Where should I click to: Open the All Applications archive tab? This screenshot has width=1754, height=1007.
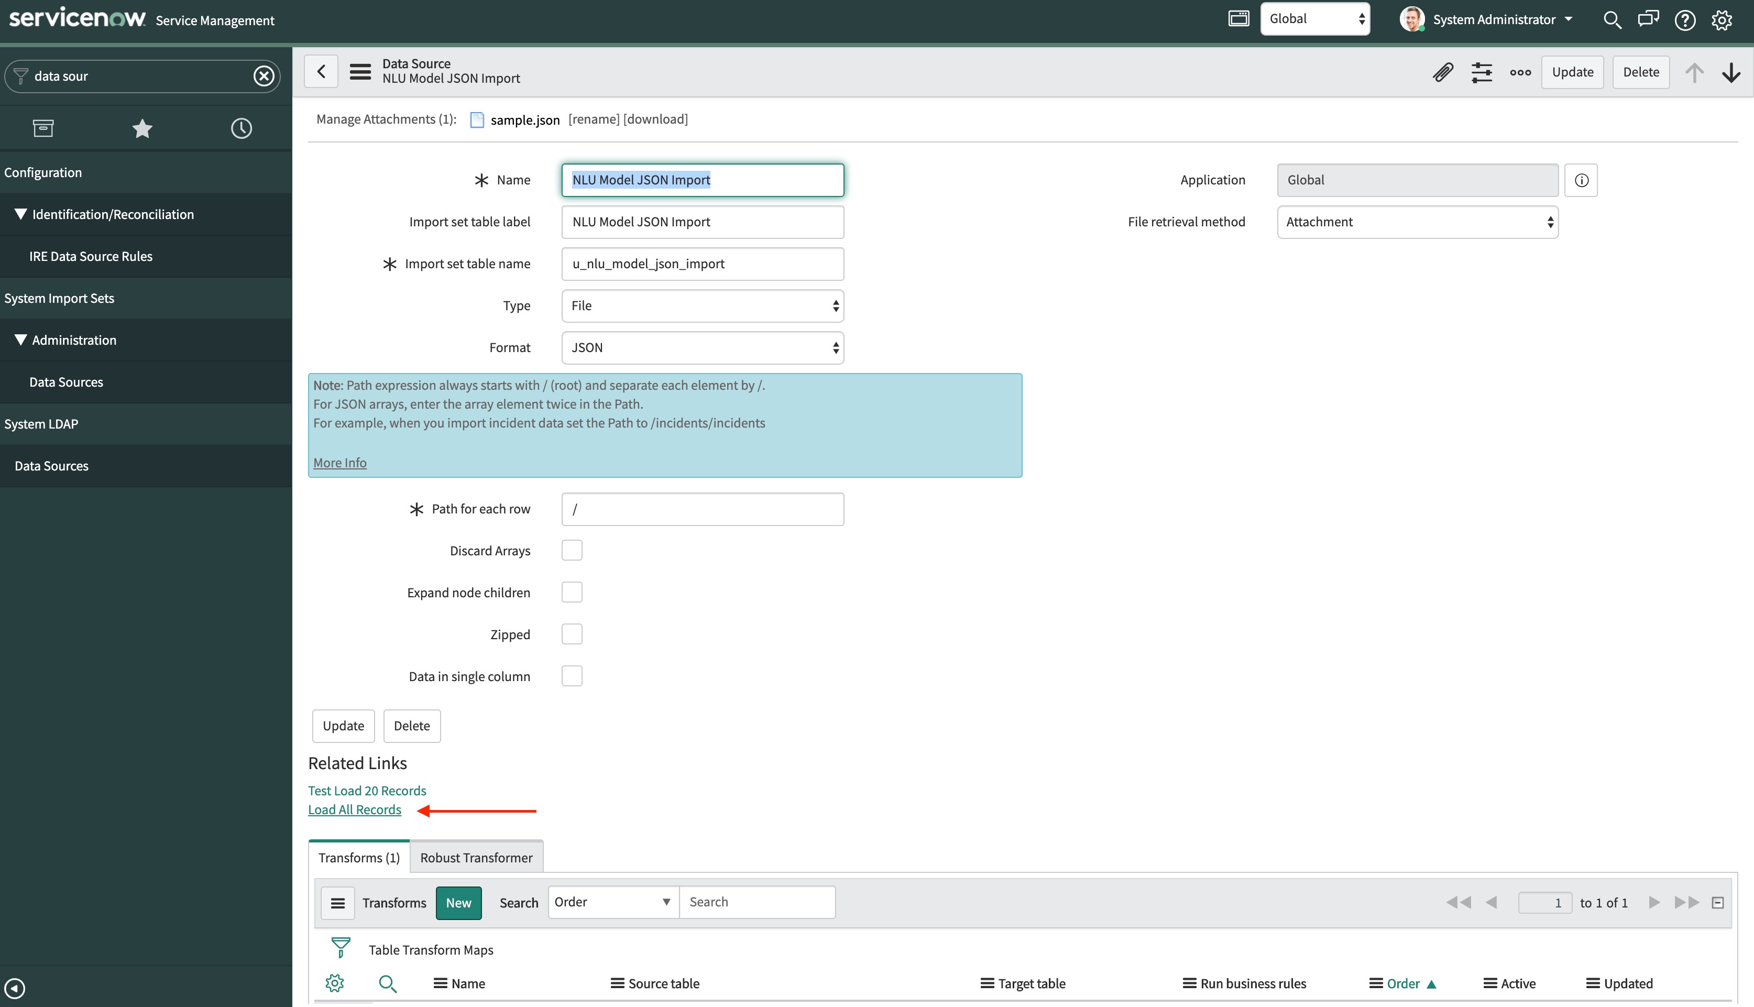point(43,128)
